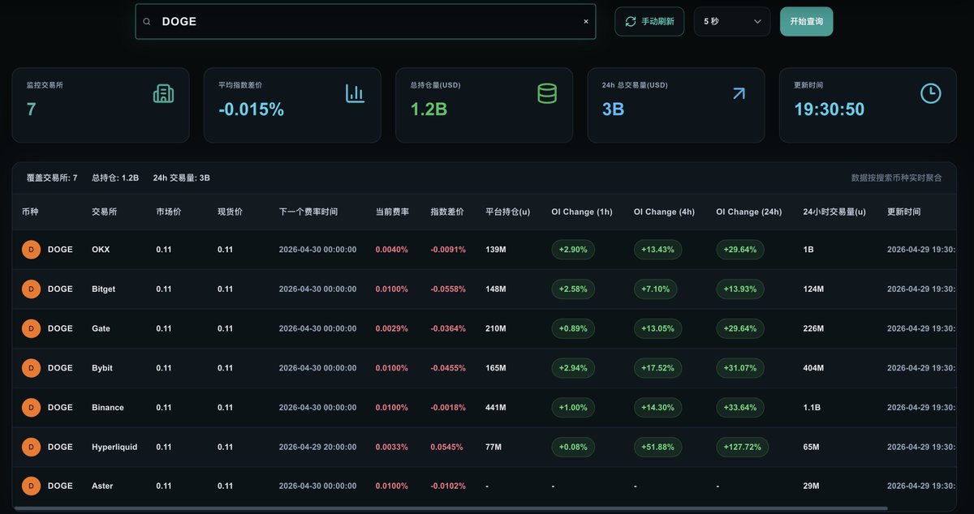Click the 手动刷新 refresh button
Viewport: 974px width, 514px height.
649,21
